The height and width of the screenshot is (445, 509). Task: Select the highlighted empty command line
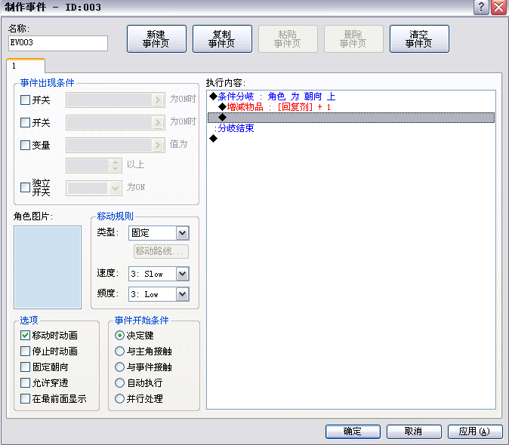point(351,118)
